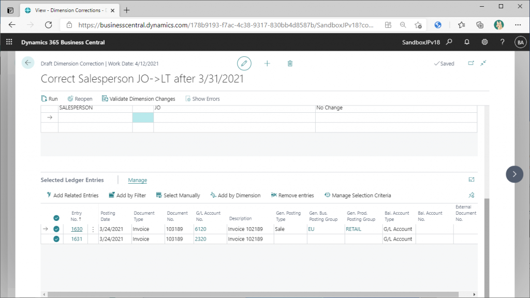This screenshot has width=530, height=298.
Task: Click the Description column header
Action: pos(240,219)
